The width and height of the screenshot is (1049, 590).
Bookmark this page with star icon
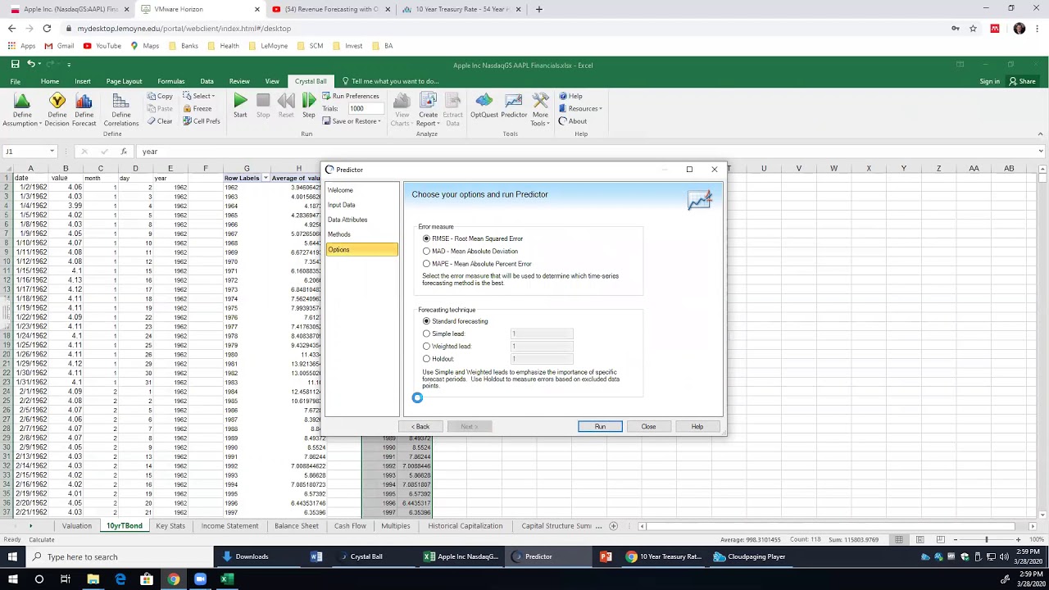coord(973,28)
